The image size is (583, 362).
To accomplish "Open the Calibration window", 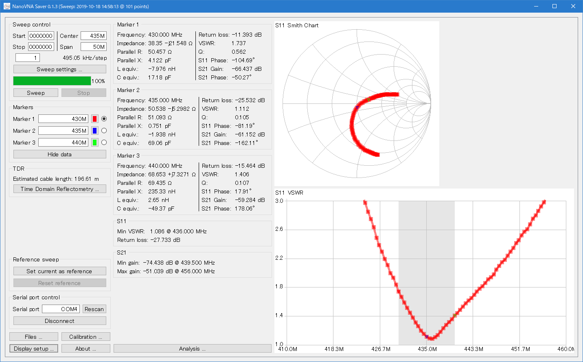I will click(86, 337).
